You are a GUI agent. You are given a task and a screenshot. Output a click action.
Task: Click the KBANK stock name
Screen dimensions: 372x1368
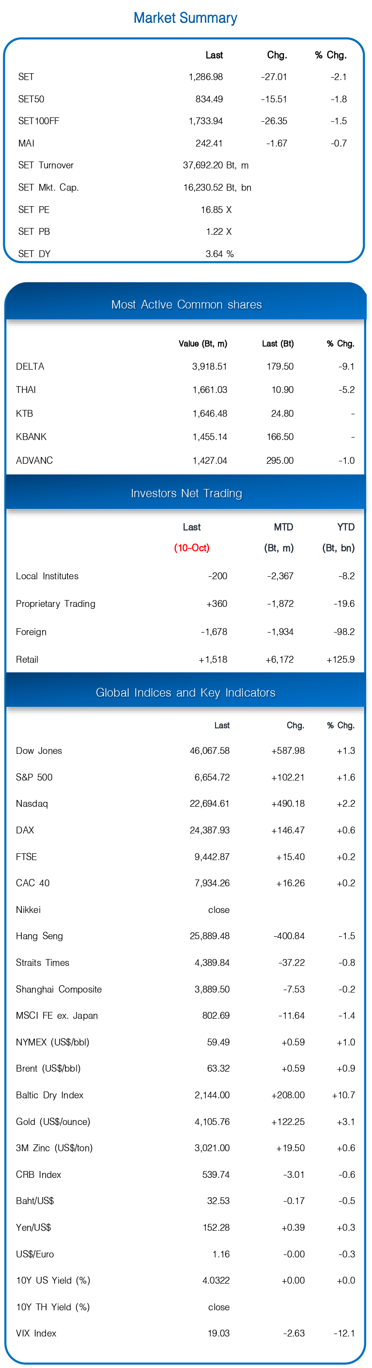tap(31, 437)
